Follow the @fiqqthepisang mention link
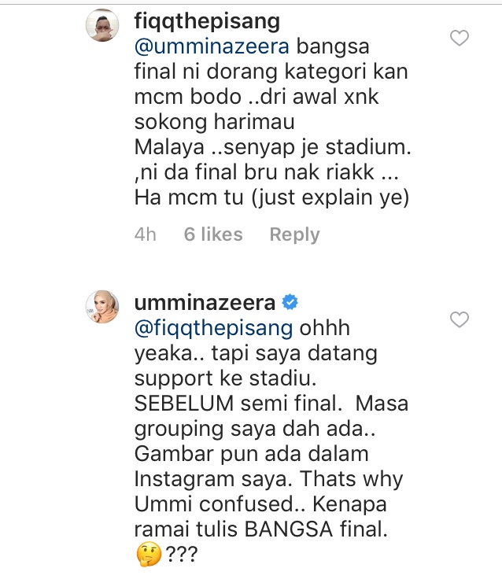 [213, 328]
